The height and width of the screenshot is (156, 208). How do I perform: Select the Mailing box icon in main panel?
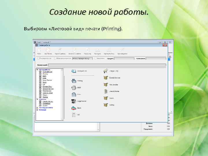pyautogui.click(x=106, y=105)
